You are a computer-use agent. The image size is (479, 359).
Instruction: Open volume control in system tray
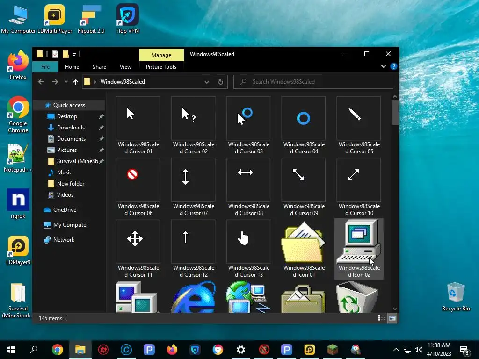point(419,350)
